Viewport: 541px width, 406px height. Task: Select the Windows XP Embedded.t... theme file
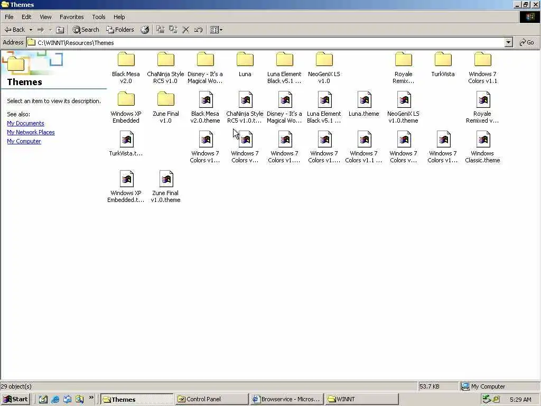tap(126, 187)
